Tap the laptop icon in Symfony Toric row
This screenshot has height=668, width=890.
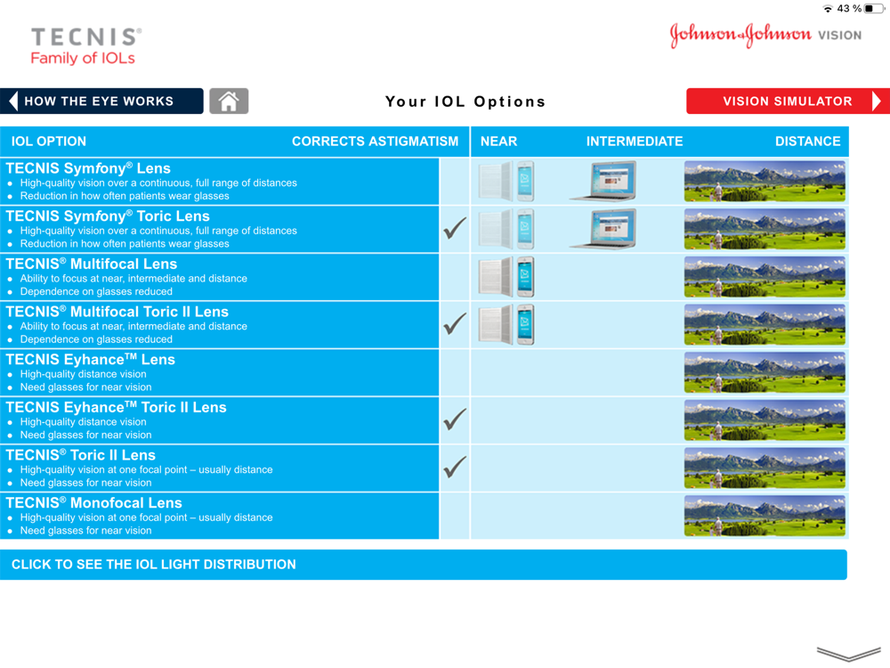pos(603,229)
